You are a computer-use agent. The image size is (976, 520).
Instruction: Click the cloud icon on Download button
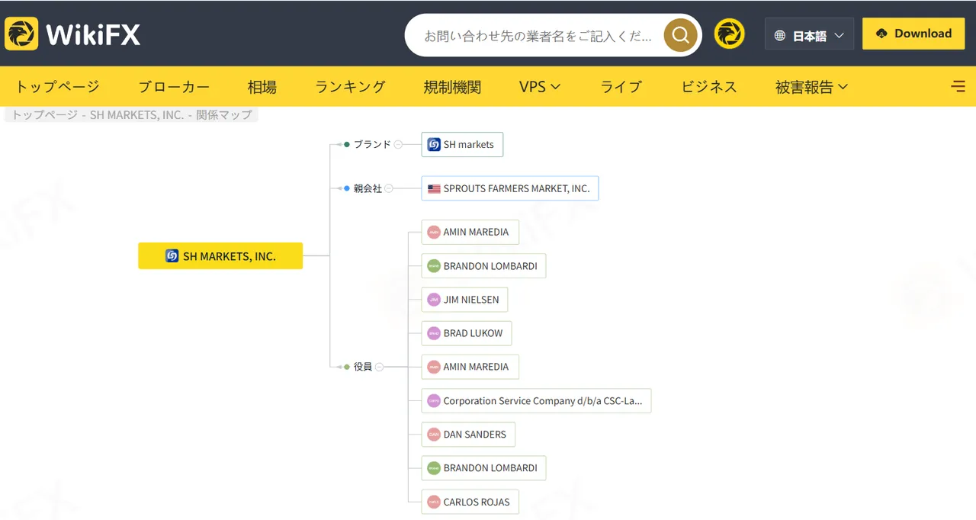pos(882,34)
